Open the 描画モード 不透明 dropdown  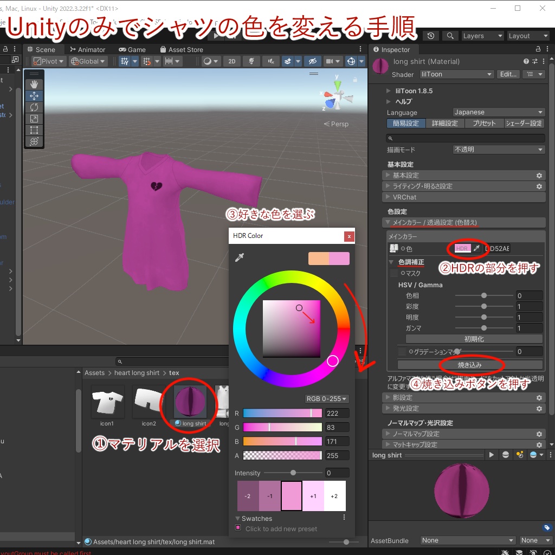point(499,150)
